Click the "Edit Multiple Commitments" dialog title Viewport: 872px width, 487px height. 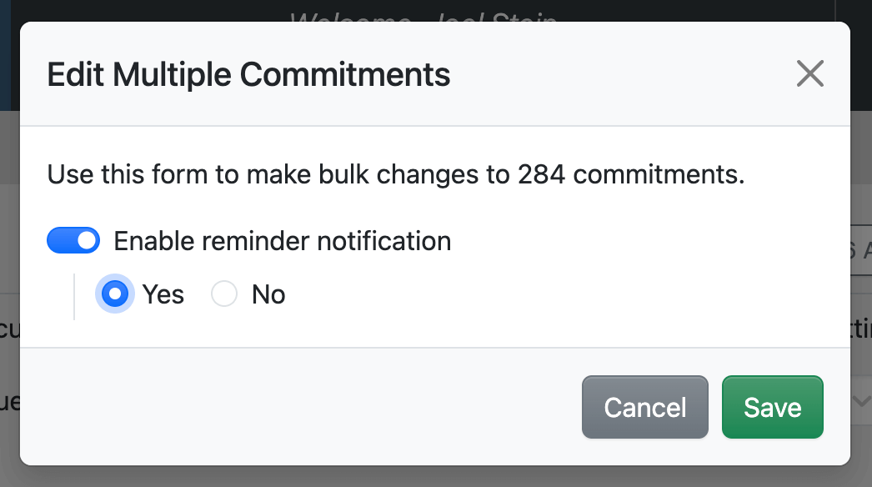tap(248, 74)
